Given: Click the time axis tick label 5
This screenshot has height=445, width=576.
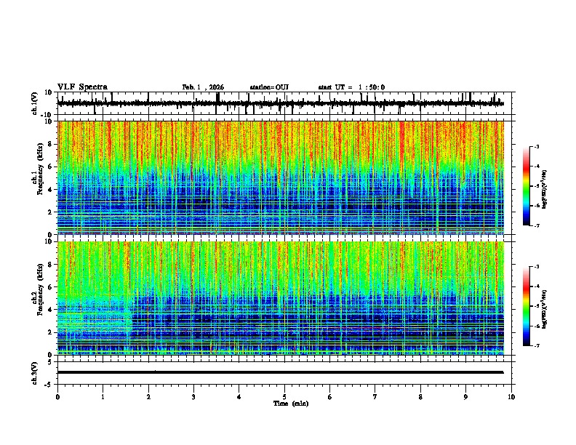Looking at the screenshot, I should click(284, 397).
